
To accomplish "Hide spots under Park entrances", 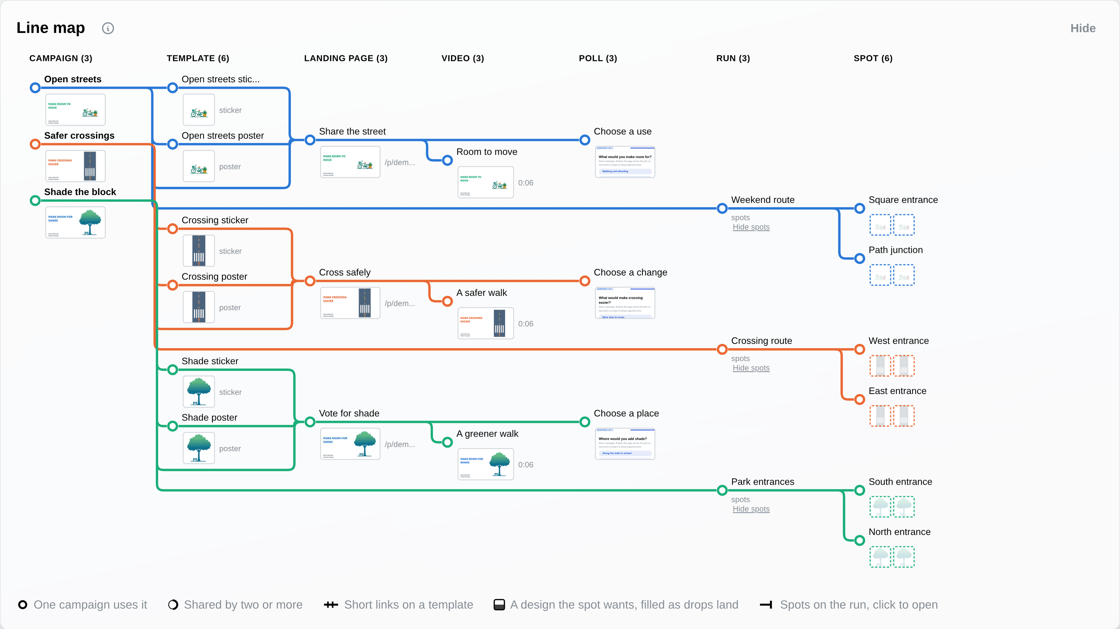I will [751, 509].
